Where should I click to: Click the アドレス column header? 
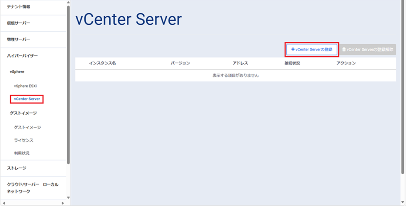tap(240, 63)
